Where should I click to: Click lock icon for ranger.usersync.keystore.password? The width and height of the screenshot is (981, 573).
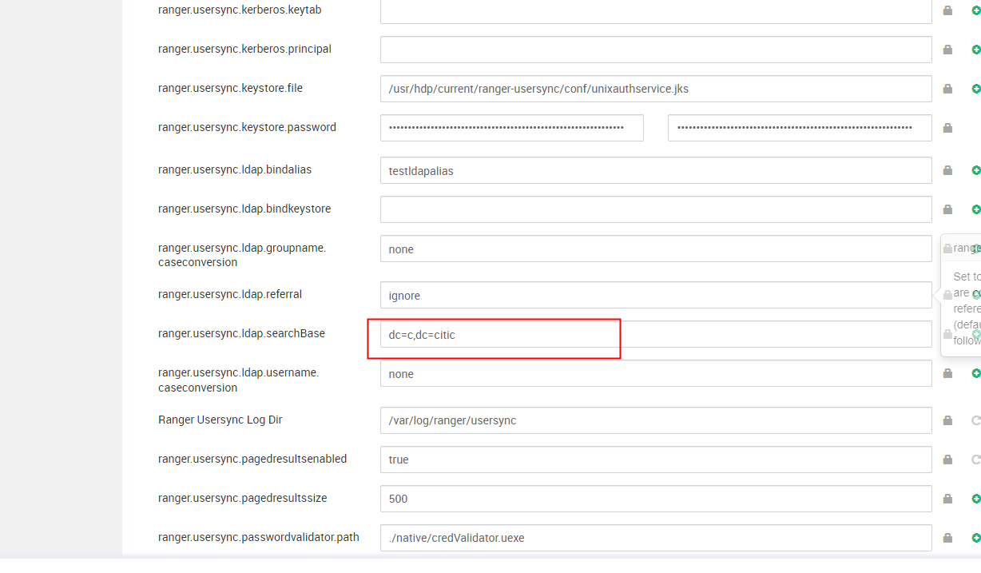pyautogui.click(x=947, y=128)
